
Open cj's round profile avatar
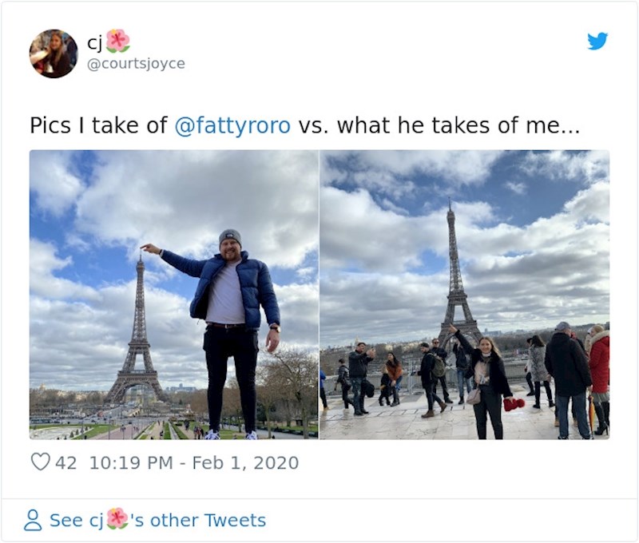click(x=54, y=54)
